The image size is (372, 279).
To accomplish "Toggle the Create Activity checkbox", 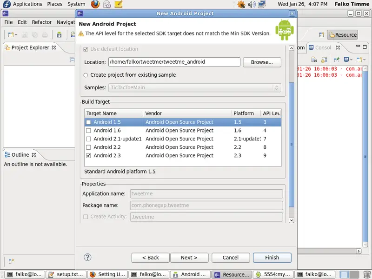I will pos(86,217).
